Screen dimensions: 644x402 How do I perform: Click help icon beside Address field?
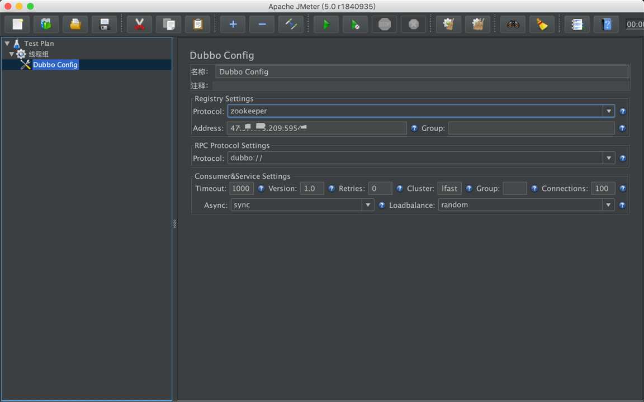[414, 128]
